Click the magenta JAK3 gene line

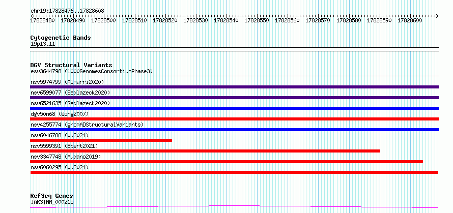pos(234,207)
